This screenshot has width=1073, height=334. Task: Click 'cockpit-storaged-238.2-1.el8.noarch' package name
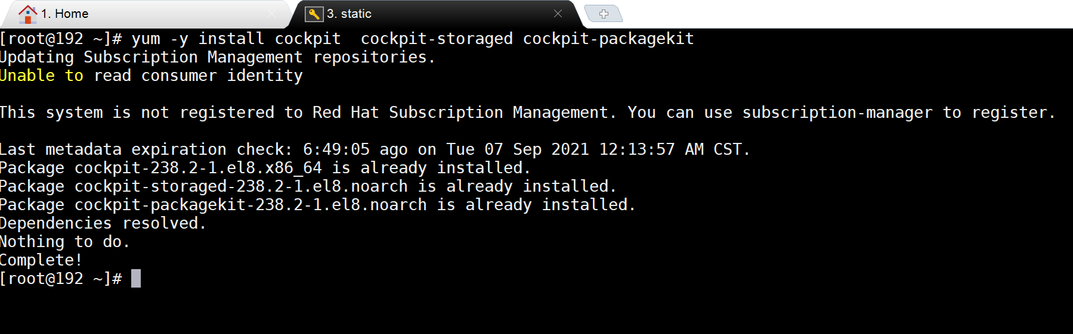(x=241, y=186)
